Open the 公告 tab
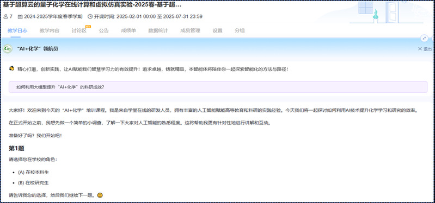This screenshot has height=203, width=435. point(104,31)
